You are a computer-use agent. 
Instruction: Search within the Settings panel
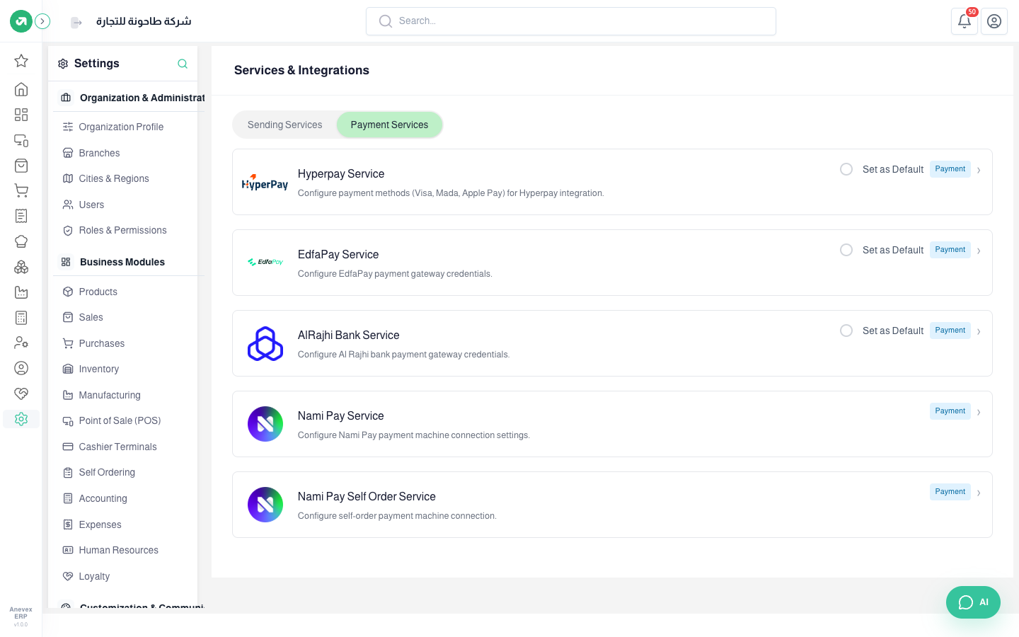tap(183, 64)
